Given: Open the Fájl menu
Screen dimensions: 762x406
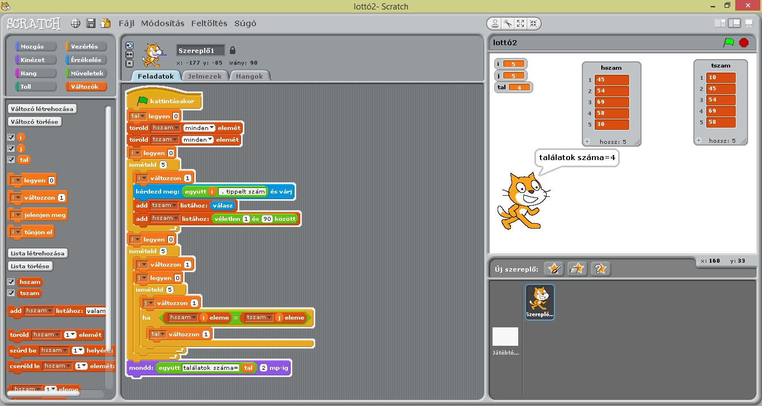Looking at the screenshot, I should coord(127,23).
